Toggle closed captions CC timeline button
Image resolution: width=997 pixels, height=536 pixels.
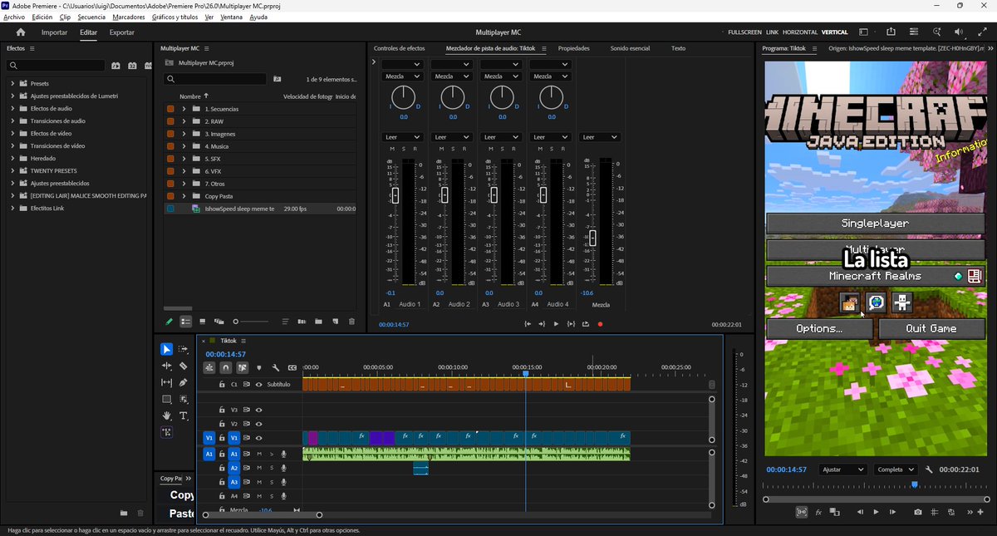point(292,367)
